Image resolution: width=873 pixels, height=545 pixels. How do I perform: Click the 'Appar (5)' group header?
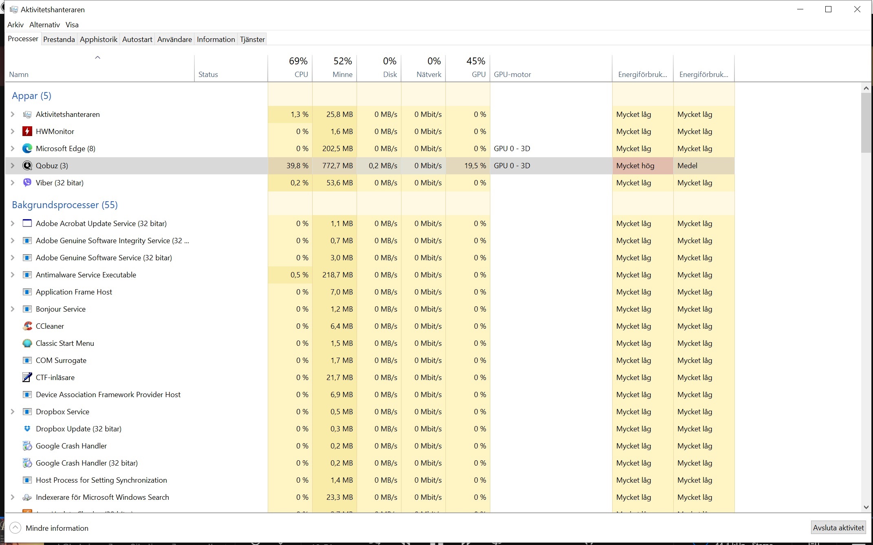point(31,96)
